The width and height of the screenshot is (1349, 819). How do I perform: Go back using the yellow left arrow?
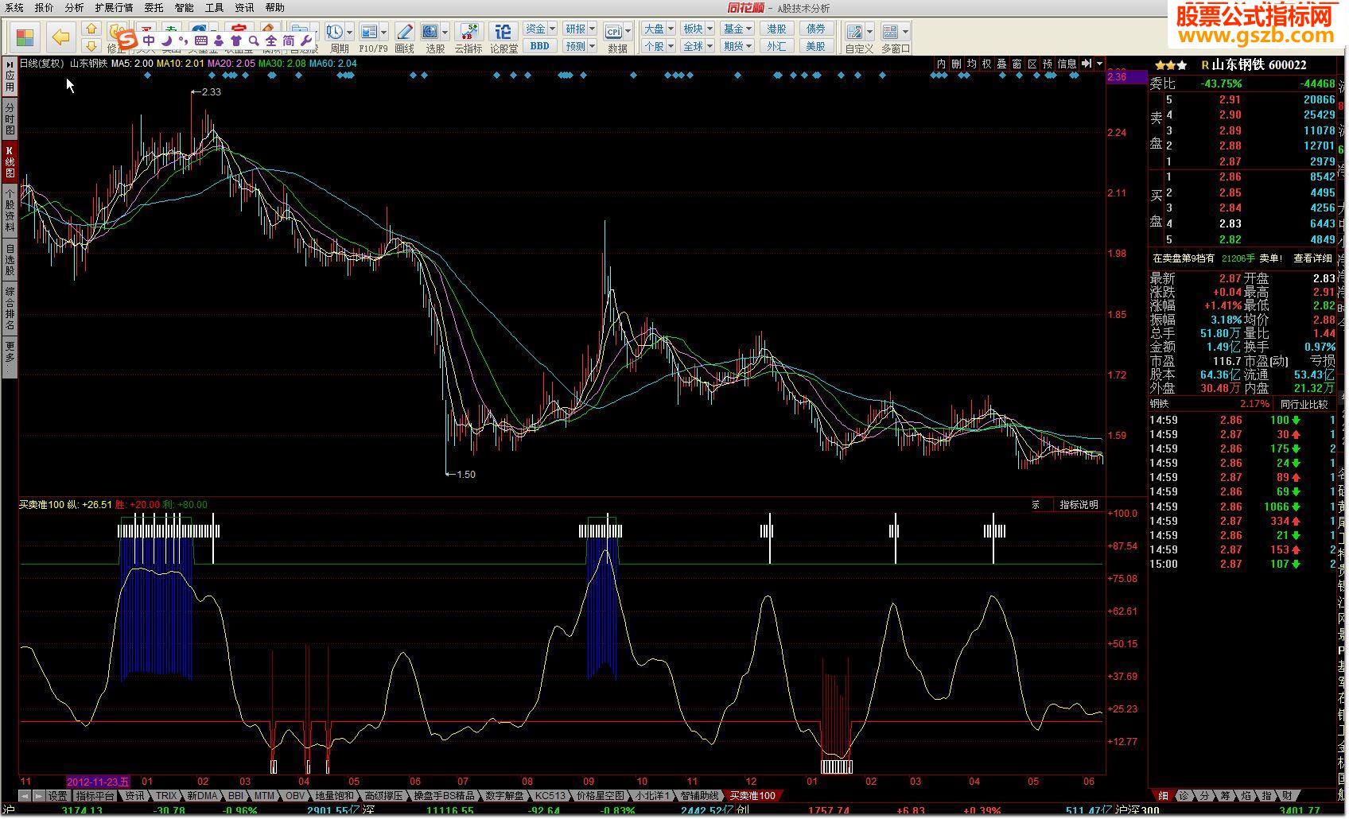(x=60, y=37)
